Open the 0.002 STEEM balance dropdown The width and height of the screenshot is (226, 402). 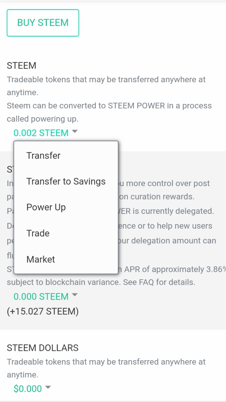(41, 133)
